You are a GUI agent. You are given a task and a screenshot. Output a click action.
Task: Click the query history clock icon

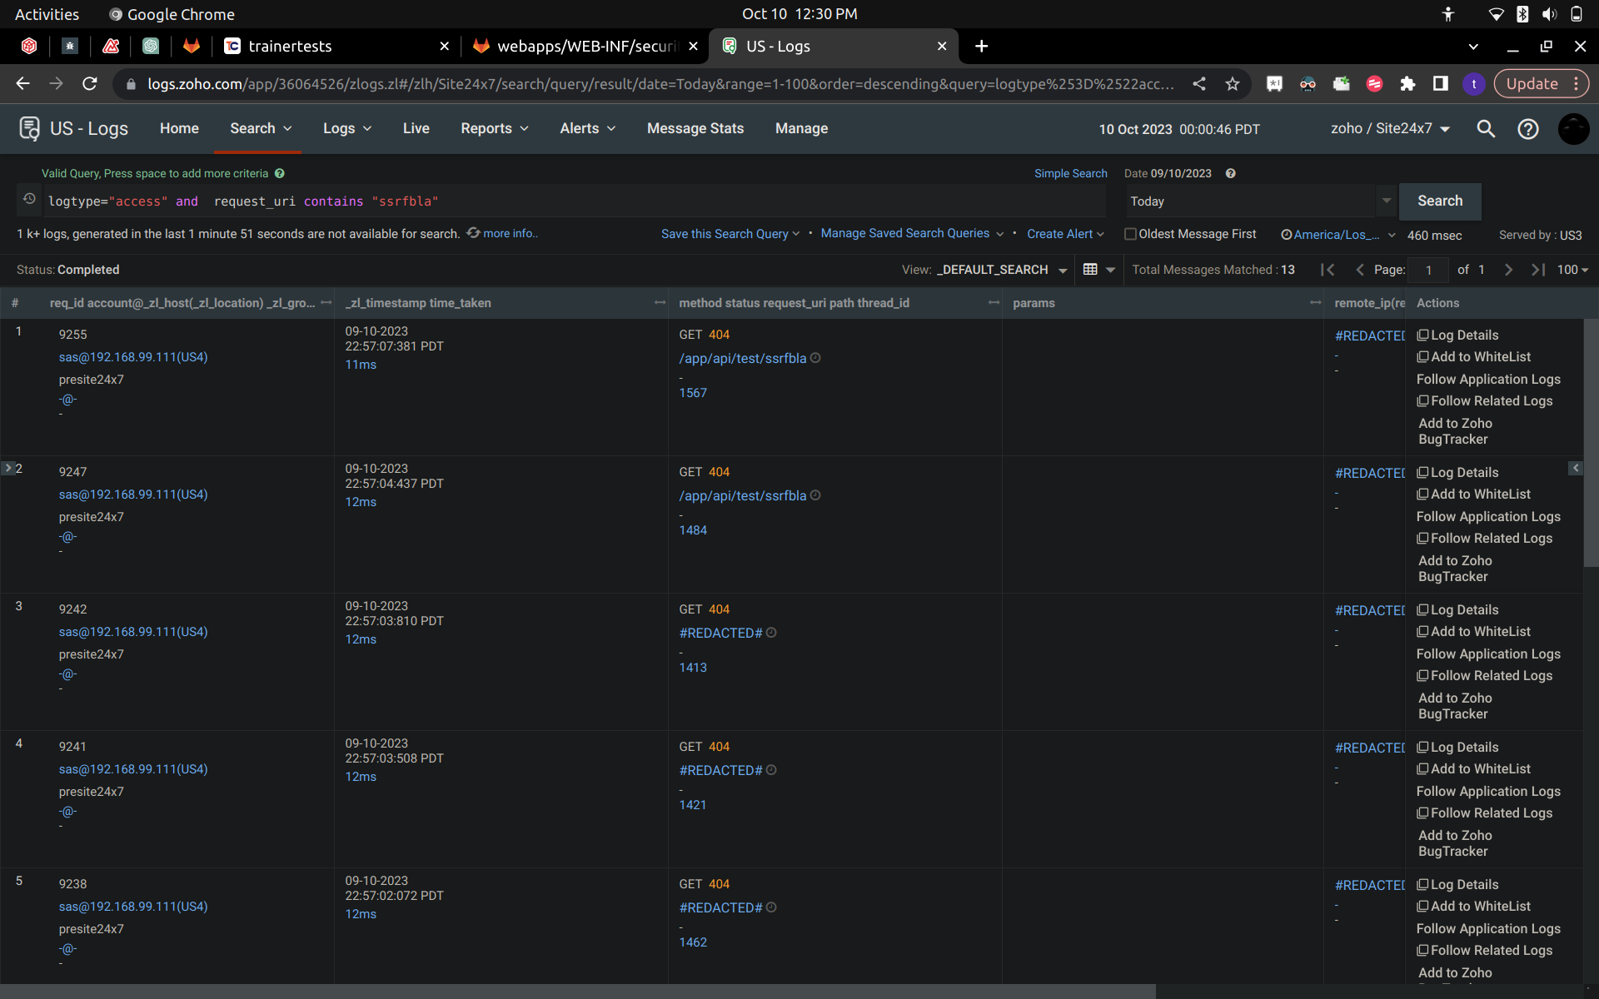29,199
